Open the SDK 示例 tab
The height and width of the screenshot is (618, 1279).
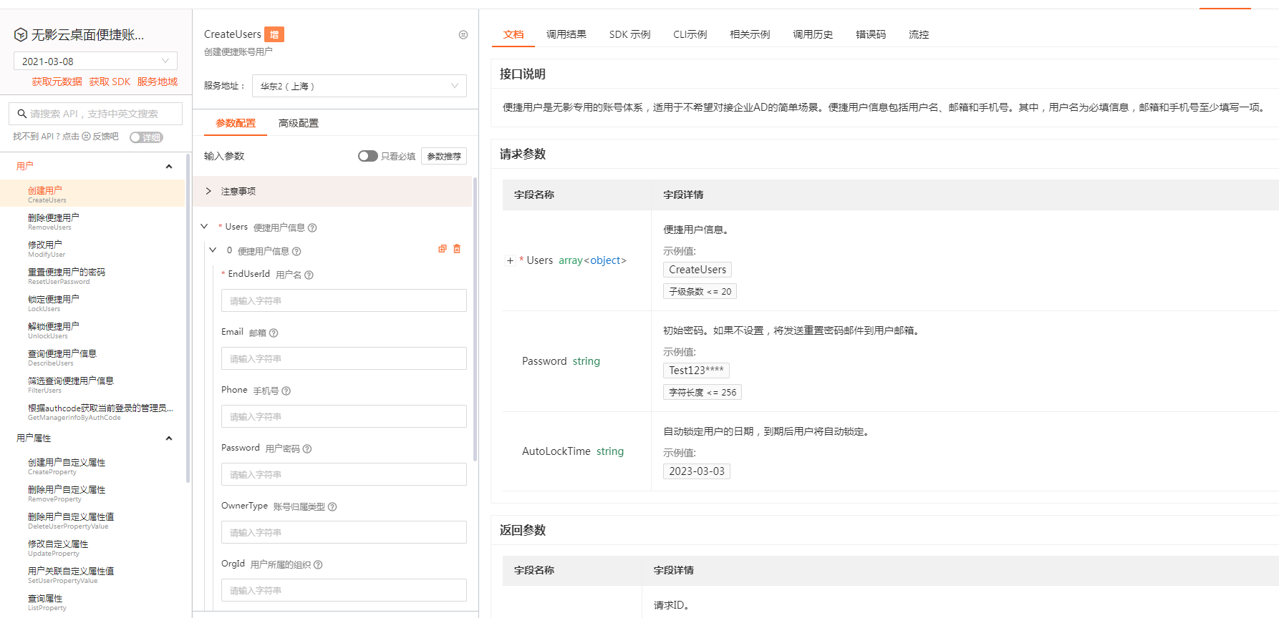click(x=630, y=34)
